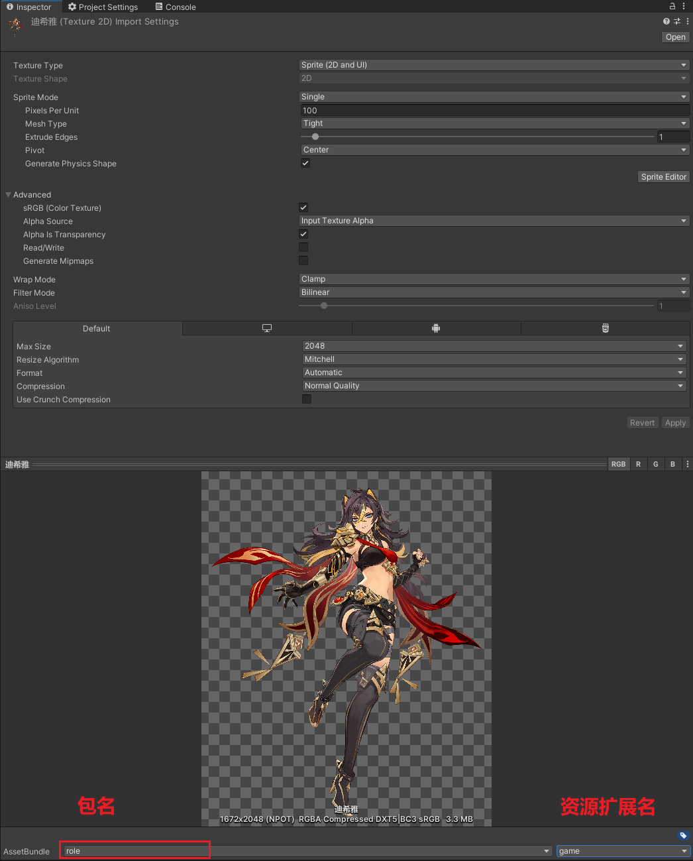
Task: Click the Open button
Action: click(x=676, y=37)
